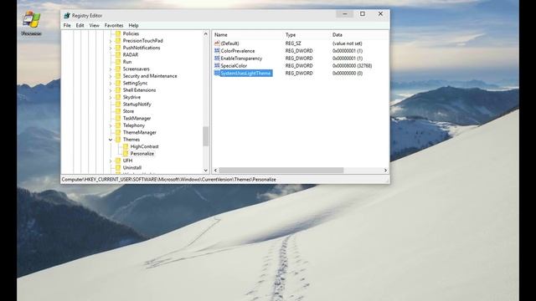Click the tree pane scroll down arrow

coord(206,170)
